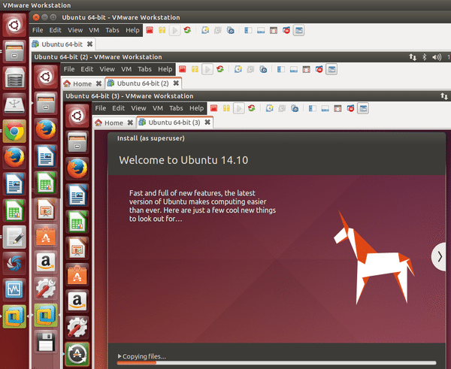Open VMware Workstation icon in host launcher
This screenshot has width=451, height=369.
pos(14,316)
